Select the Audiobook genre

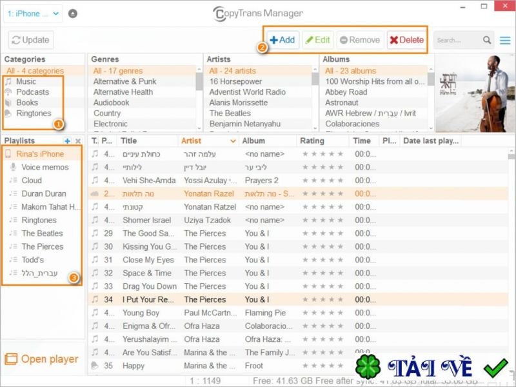(x=111, y=103)
